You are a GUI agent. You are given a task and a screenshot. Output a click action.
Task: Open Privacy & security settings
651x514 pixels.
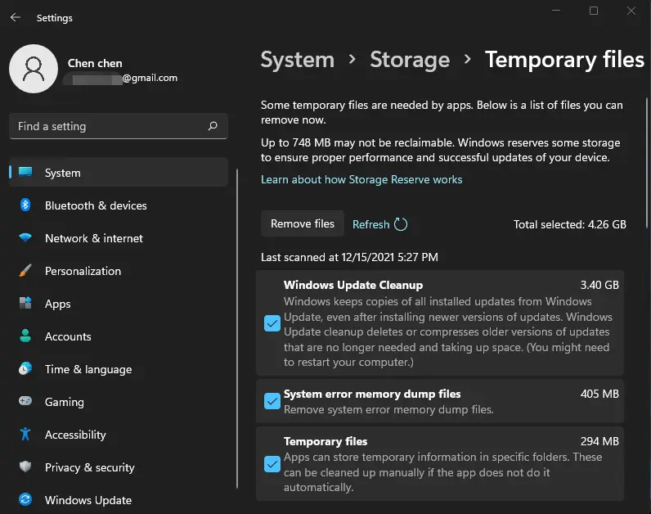point(119,467)
